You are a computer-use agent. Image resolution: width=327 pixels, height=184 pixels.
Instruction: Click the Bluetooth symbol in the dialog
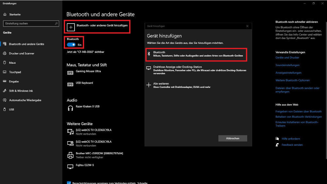149,54
